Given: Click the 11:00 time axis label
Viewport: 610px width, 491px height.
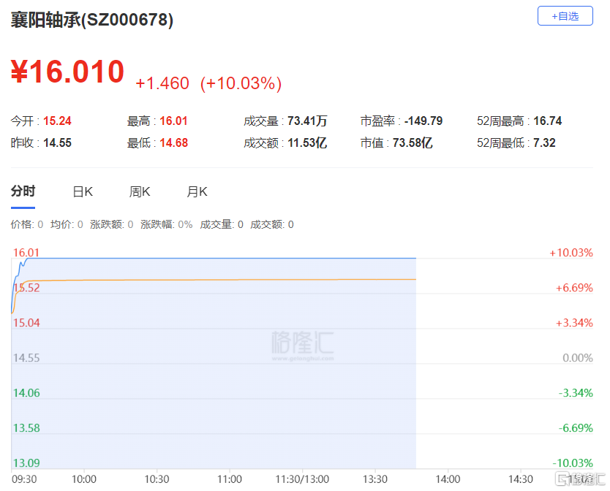Looking at the screenshot, I should [230, 479].
